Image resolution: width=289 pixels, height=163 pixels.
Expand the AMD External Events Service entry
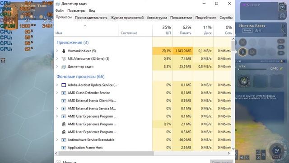coord(57,109)
